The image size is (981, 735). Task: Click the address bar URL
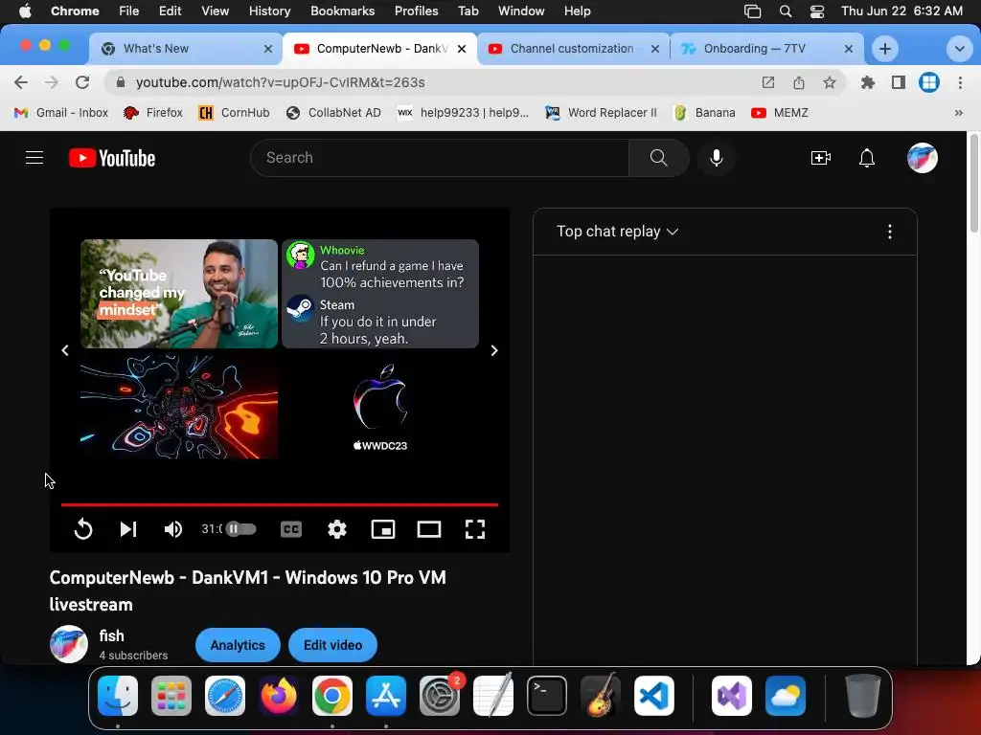[281, 82]
